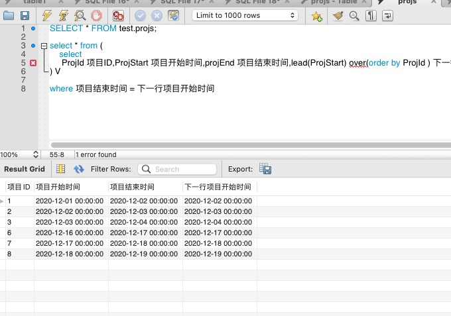Collapse the select block fold marker on line 3
Viewport: 451px width, 316px height.
tap(44, 46)
